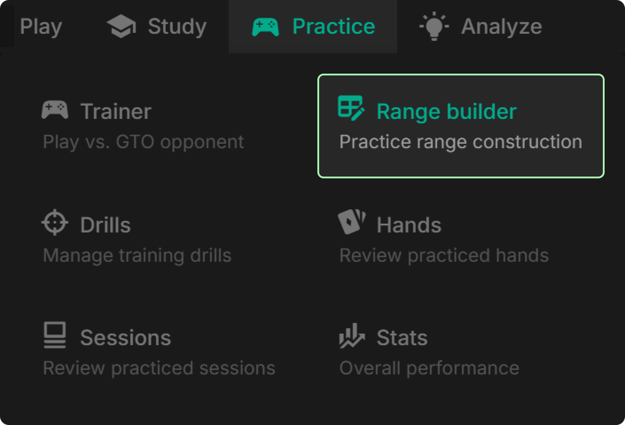Screen dimensions: 625x425
Task: Click the Sessions stacked screen icon
Action: coord(55,335)
